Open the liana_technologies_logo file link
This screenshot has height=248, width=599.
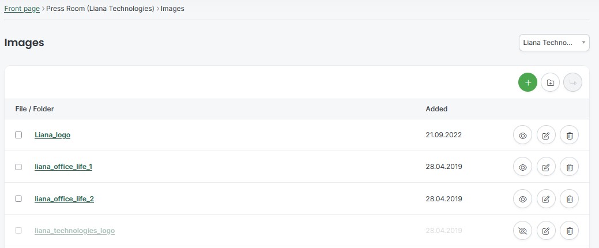point(74,231)
